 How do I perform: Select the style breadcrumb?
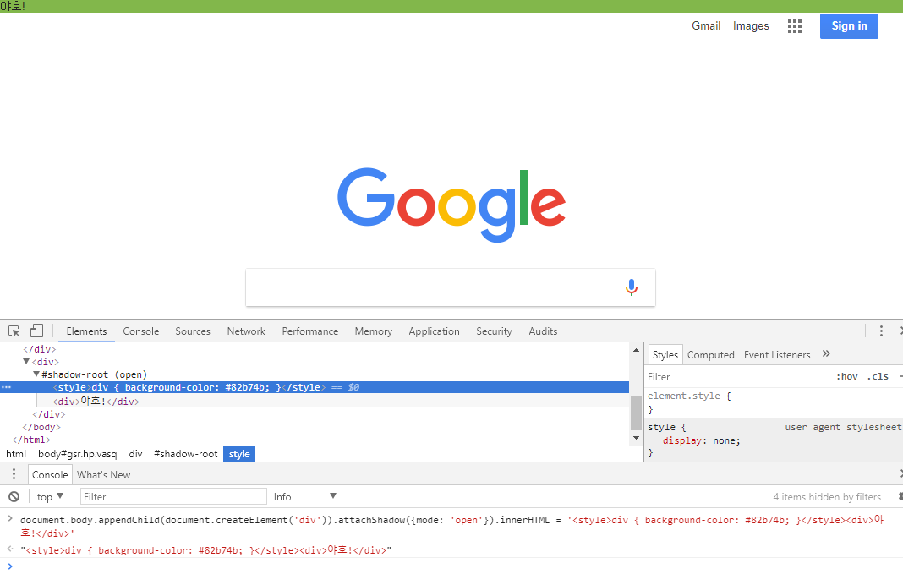239,454
